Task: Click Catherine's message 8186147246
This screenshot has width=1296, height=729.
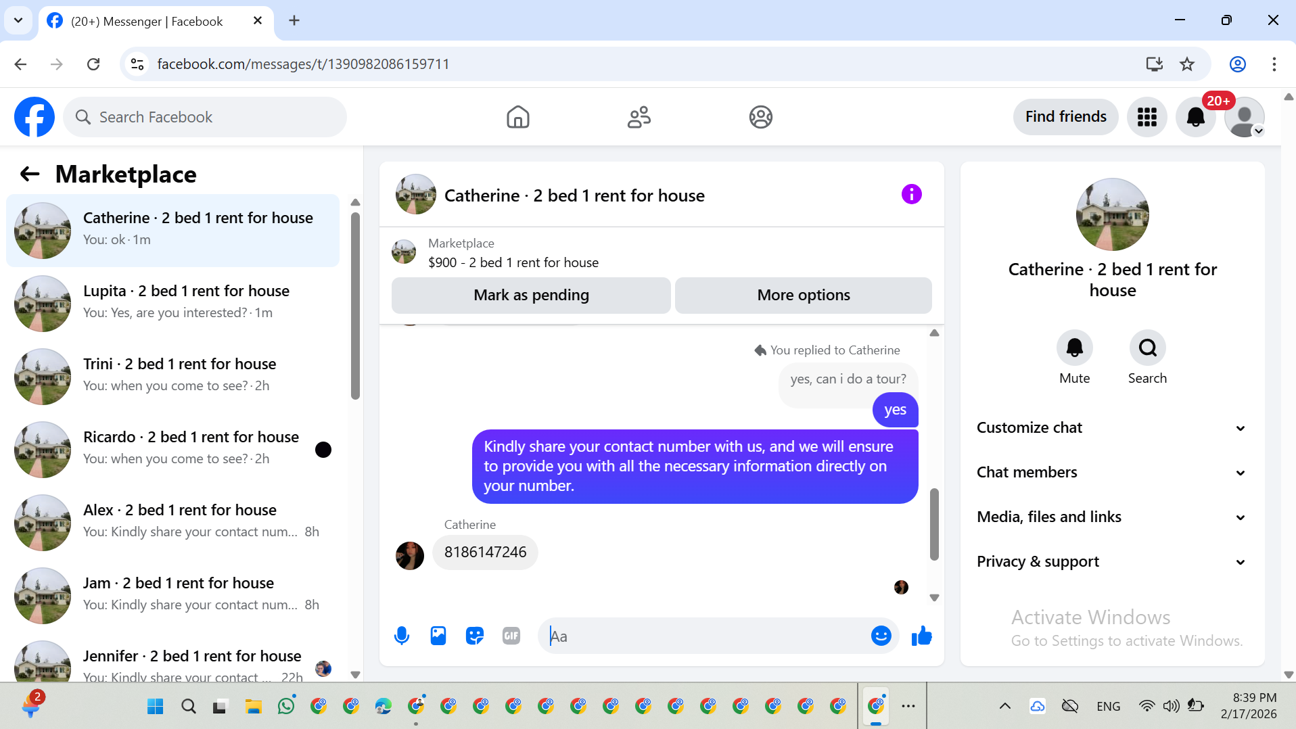Action: (485, 552)
